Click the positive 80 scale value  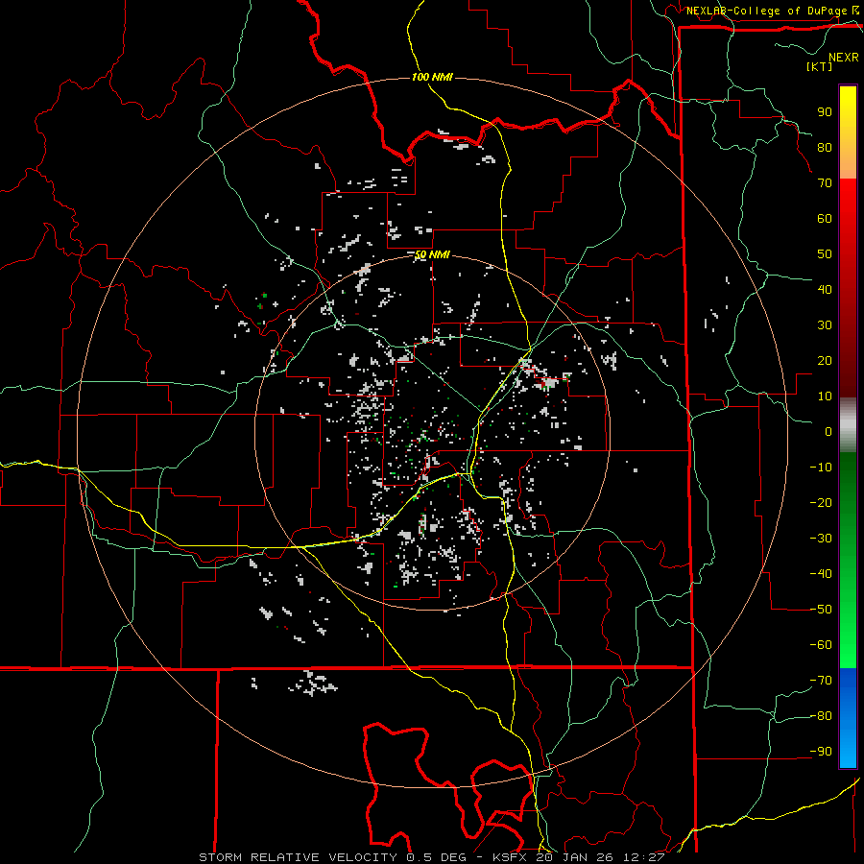point(825,147)
